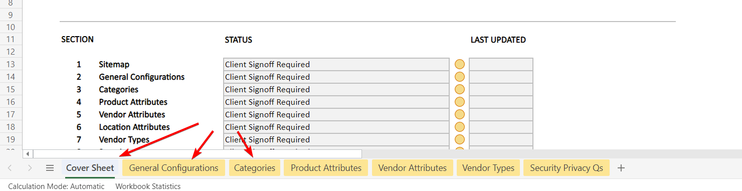Select row 13 header
Viewport: 742px width, 191px height.
pyautogui.click(x=11, y=64)
